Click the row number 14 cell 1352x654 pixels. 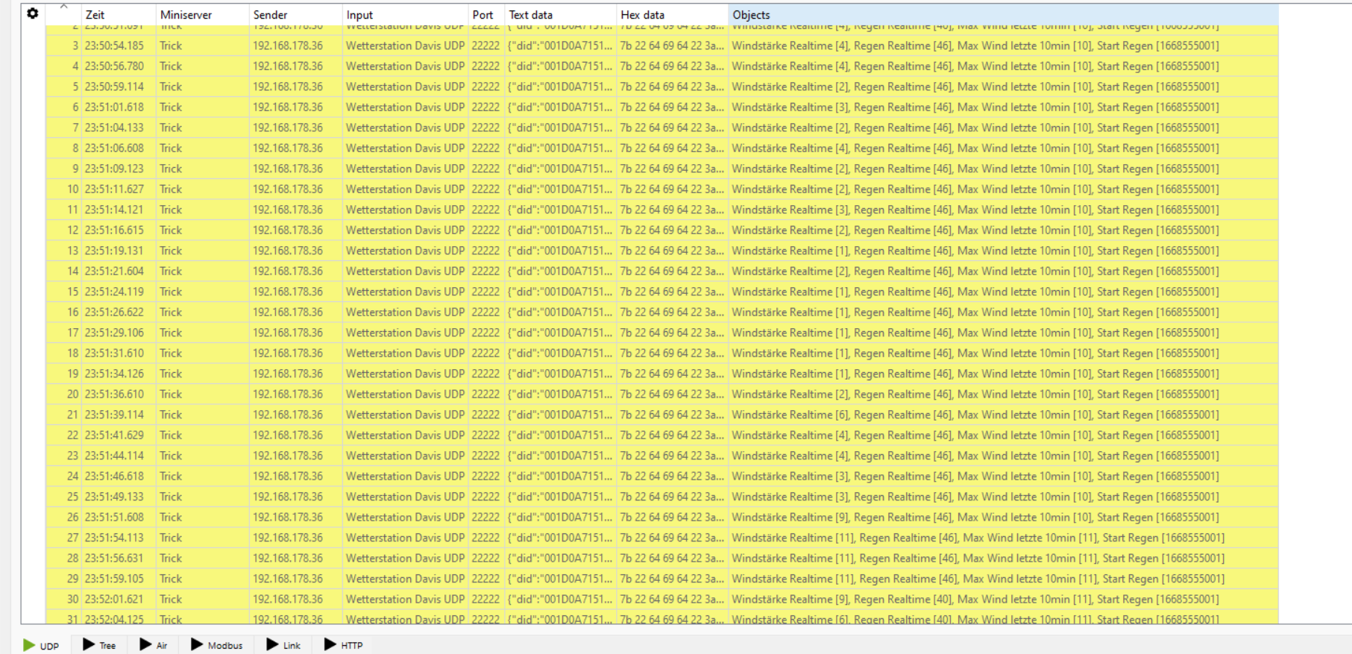[x=63, y=271]
